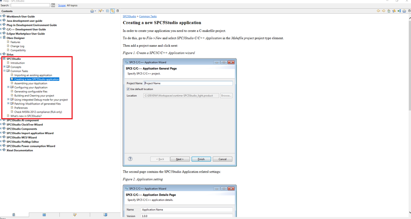411x219 pixels.
Task: Expand Patching: Modification of generated files node
Action: pyautogui.click(x=8, y=103)
